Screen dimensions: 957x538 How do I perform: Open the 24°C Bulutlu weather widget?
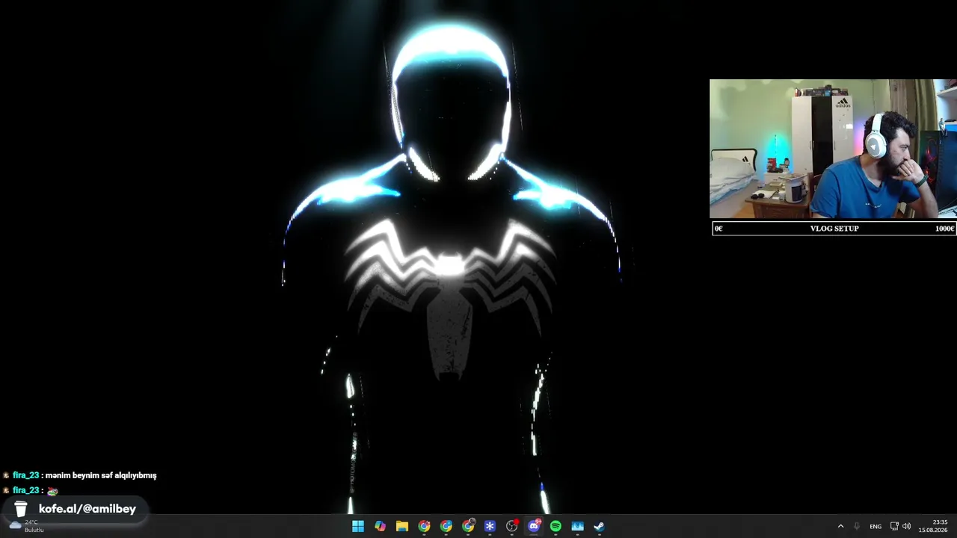[x=26, y=526]
